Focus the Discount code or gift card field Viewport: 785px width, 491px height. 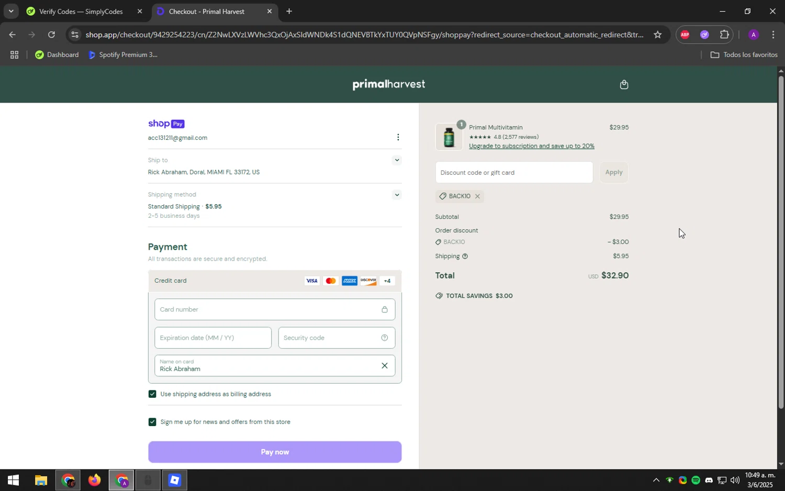(x=514, y=173)
